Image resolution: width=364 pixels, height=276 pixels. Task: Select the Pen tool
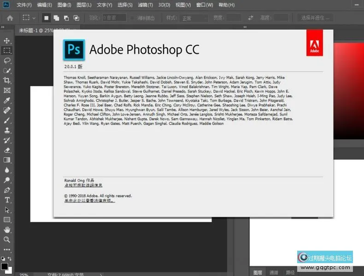pos(7,190)
